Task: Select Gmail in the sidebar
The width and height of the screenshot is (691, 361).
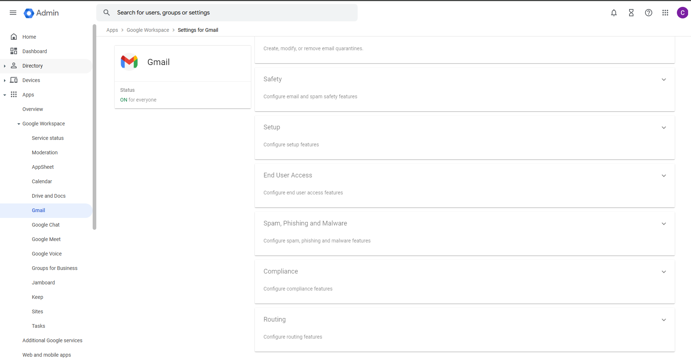Action: [38, 210]
